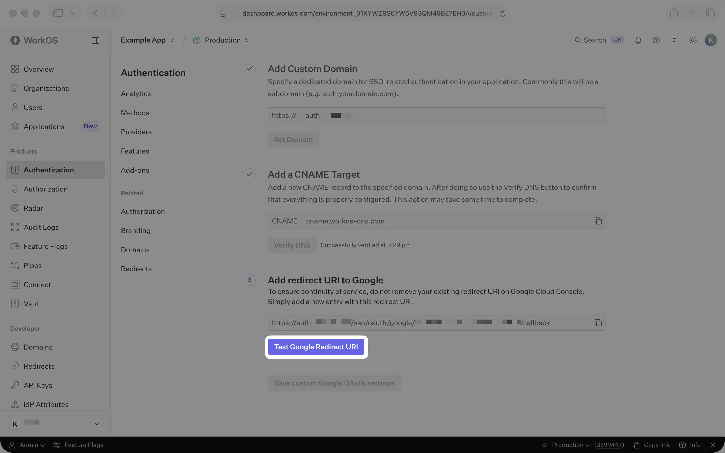Open Redirects under Developer
Image resolution: width=725 pixels, height=453 pixels.
click(x=55, y=366)
